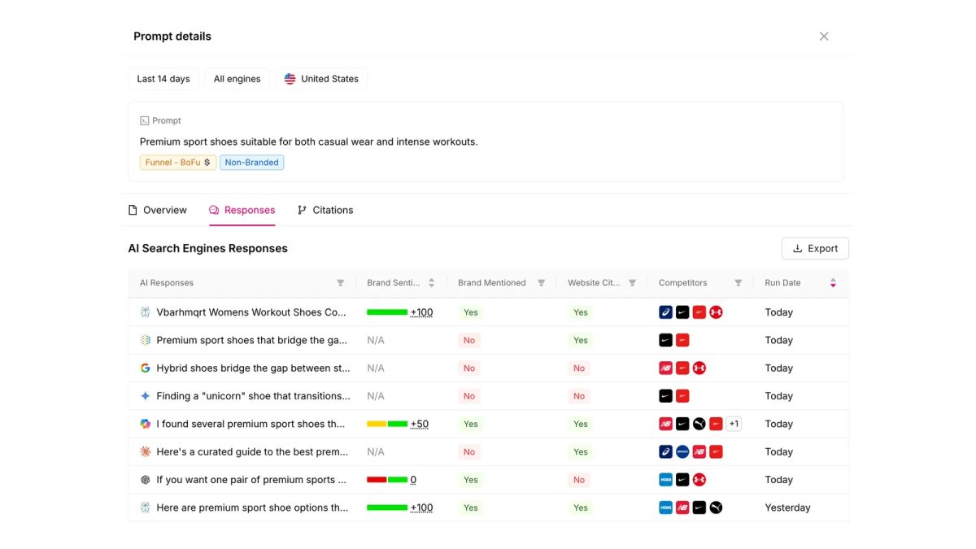976x549 pixels.
Task: Open the United States country selector
Action: [321, 79]
